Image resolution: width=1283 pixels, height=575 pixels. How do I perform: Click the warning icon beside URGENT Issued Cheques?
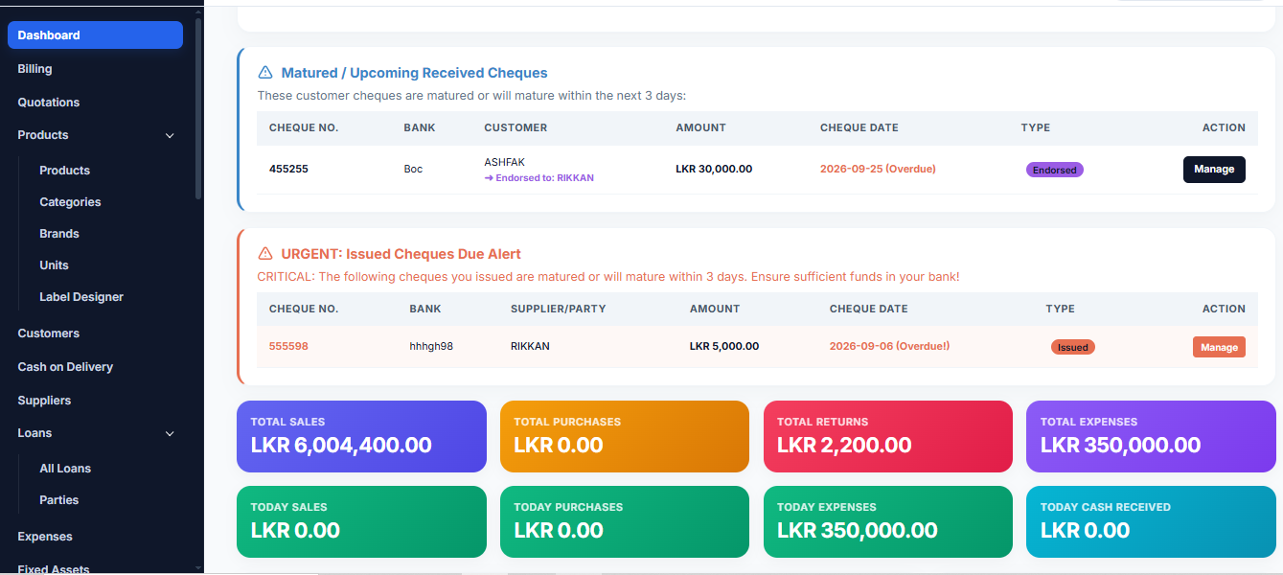pyautogui.click(x=265, y=254)
